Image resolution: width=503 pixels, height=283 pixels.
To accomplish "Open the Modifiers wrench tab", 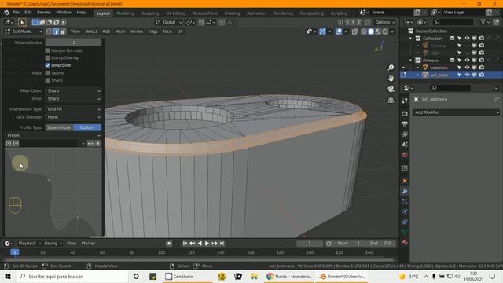I will (405, 191).
